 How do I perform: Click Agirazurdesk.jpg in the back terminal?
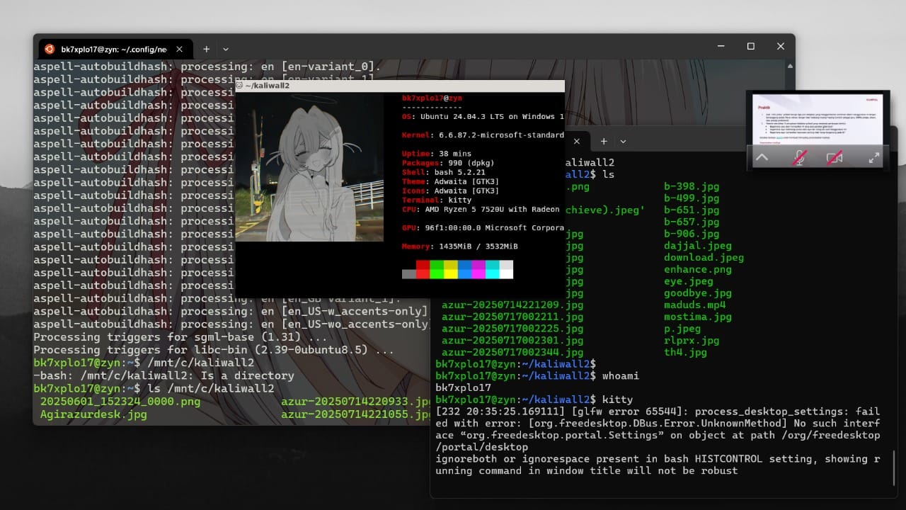click(93, 414)
